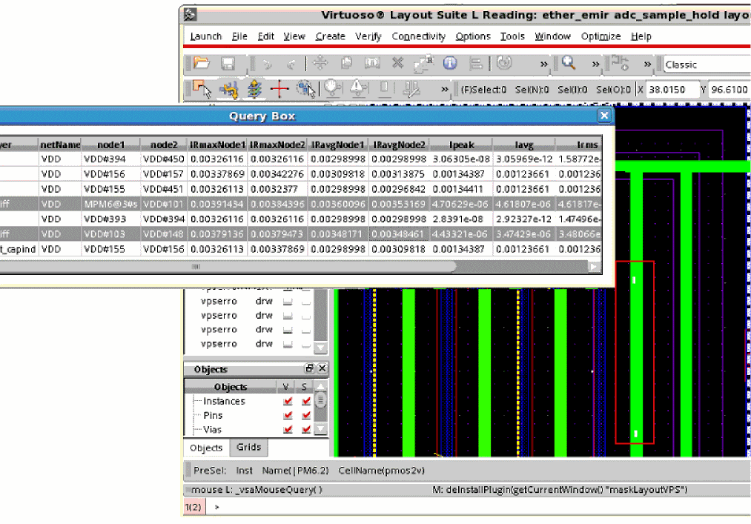Expand the first toolbar overflow chevron
This screenshot has height=524, width=751.
(543, 64)
